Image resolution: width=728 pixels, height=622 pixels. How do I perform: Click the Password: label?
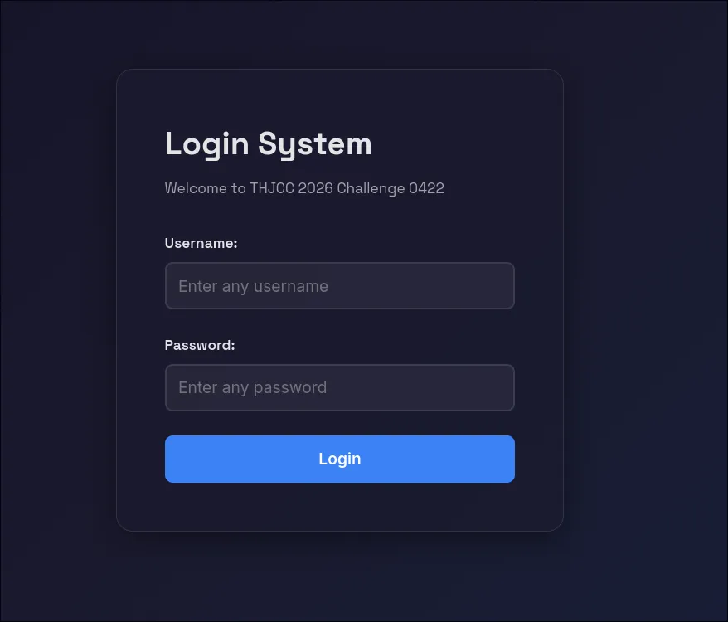point(200,345)
